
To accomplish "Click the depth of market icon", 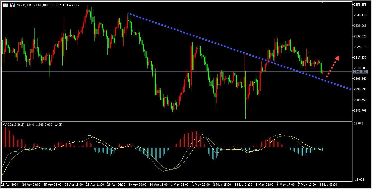I will [12, 5].
